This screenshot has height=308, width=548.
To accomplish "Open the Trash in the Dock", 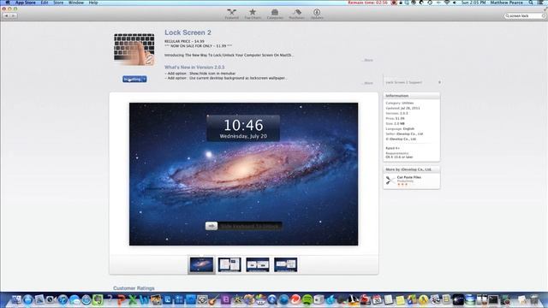I will (x=534, y=299).
